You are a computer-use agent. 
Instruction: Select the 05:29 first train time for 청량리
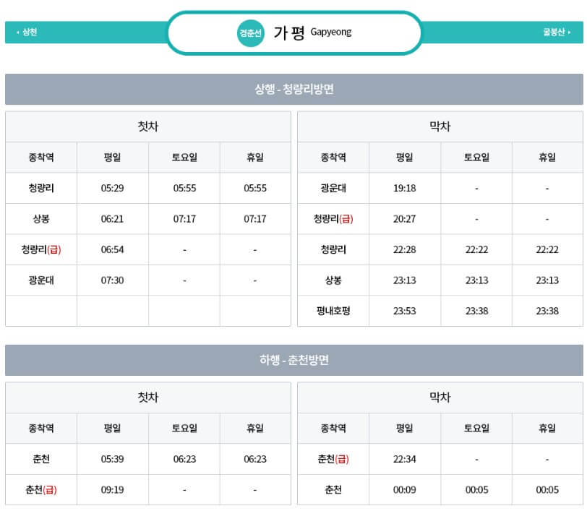pos(112,189)
